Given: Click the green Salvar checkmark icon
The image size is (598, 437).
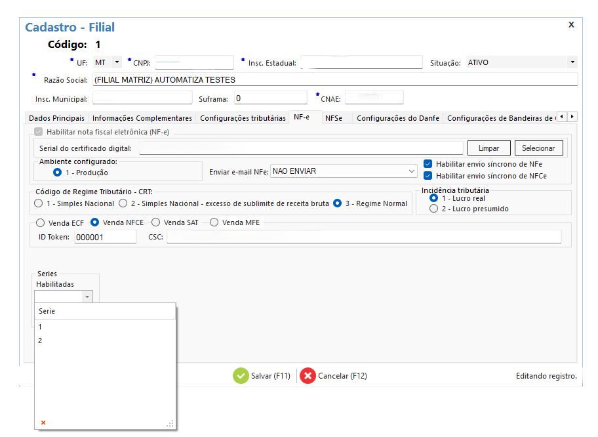Looking at the screenshot, I should [241, 376].
